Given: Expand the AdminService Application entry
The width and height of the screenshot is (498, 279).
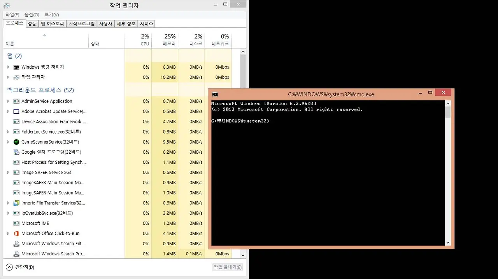Looking at the screenshot, I should point(8,101).
